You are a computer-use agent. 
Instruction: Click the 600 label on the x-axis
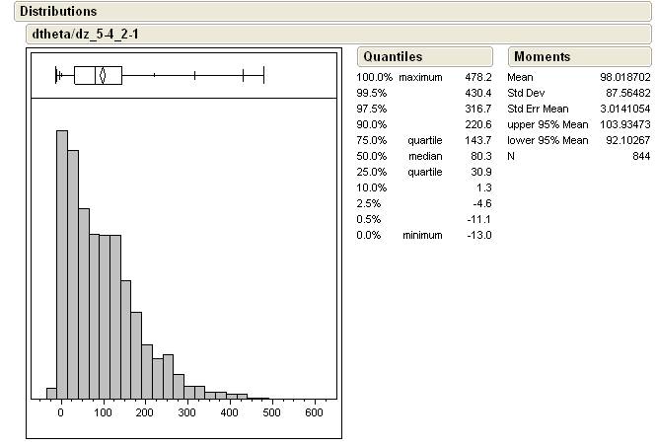pyautogui.click(x=315, y=413)
